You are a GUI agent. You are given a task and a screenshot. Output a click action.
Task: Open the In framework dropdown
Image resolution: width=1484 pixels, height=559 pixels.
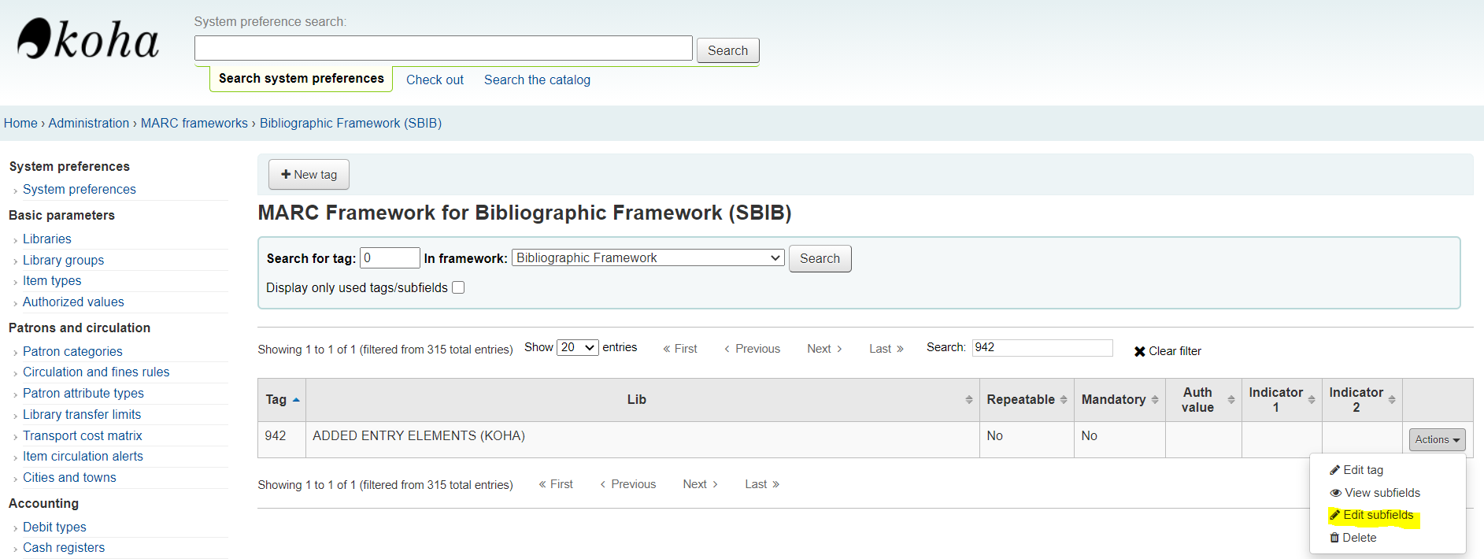[648, 257]
